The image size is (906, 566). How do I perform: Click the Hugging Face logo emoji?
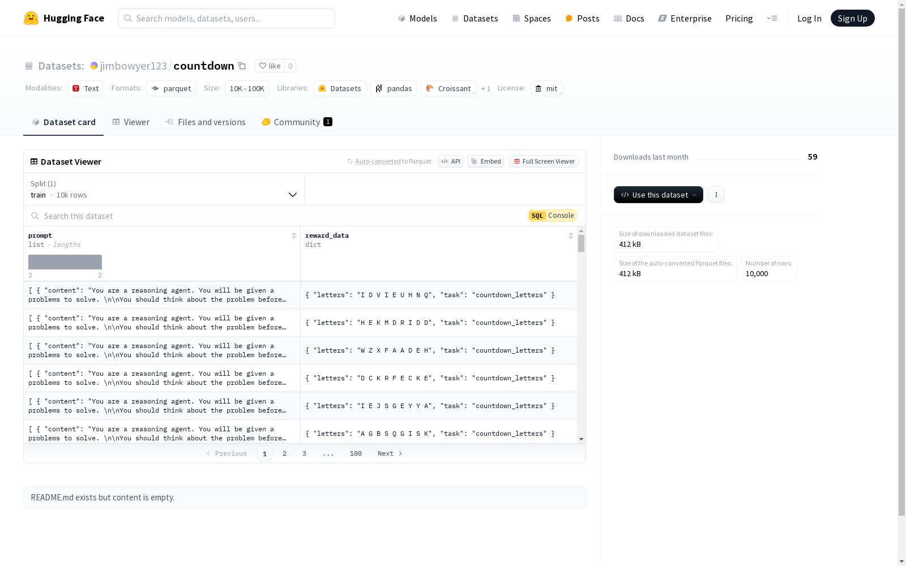(x=31, y=18)
